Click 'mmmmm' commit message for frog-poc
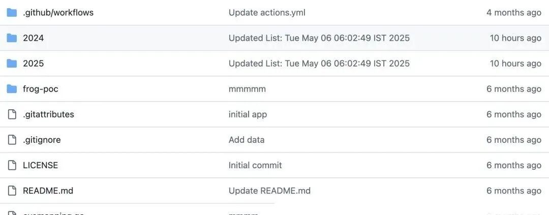549x215 pixels. (x=247, y=89)
